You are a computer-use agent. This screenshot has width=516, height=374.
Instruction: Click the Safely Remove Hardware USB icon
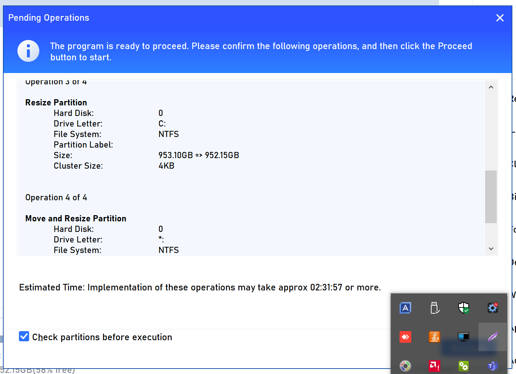coord(434,308)
